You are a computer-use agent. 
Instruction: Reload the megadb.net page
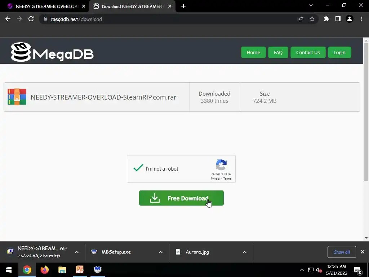tap(31, 19)
